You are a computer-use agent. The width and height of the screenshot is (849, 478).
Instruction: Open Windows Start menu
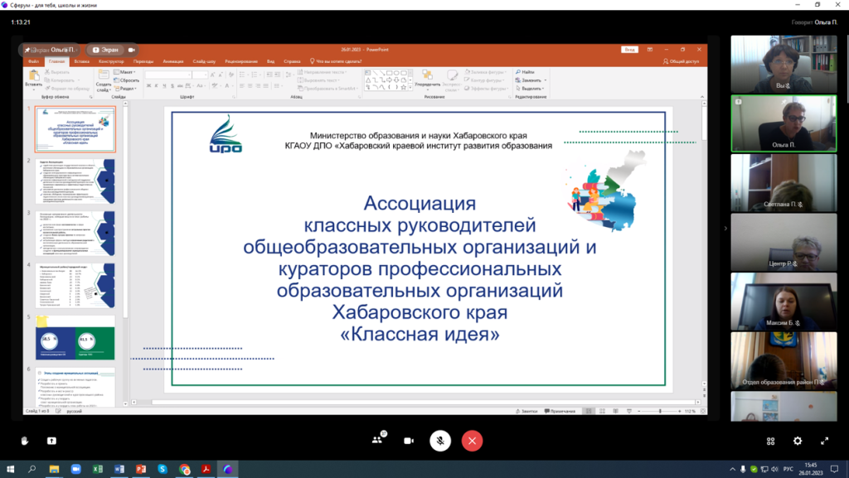coord(10,469)
